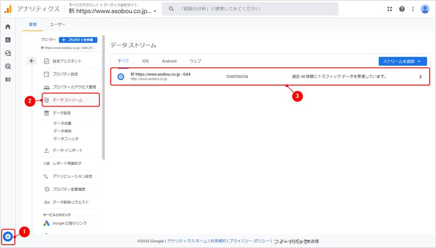Focus the search input field
This screenshot has width=436, height=248.
pyautogui.click(x=250, y=9)
